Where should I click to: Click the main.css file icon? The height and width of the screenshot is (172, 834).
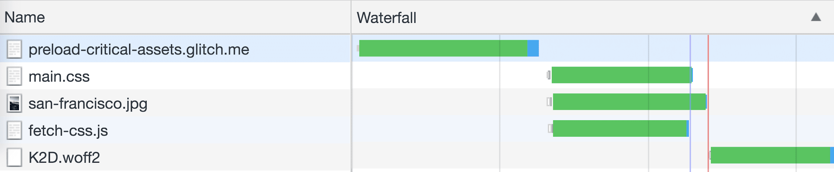tap(14, 76)
